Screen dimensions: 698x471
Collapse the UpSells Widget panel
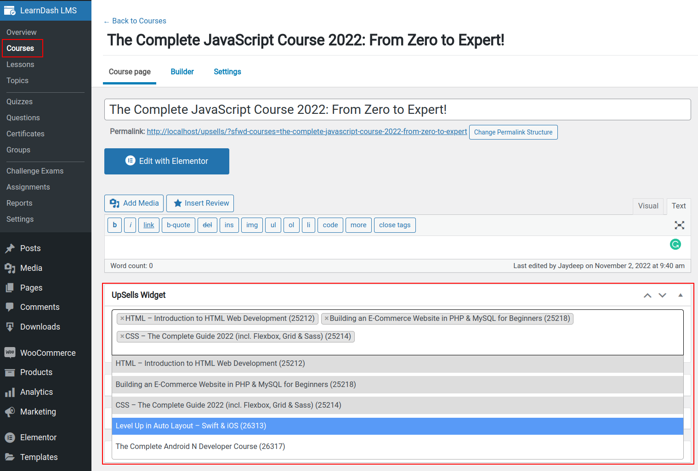(x=681, y=295)
